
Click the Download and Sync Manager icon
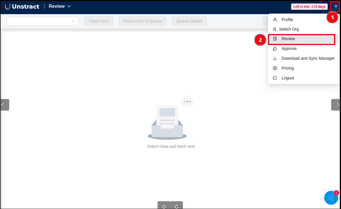(x=275, y=58)
